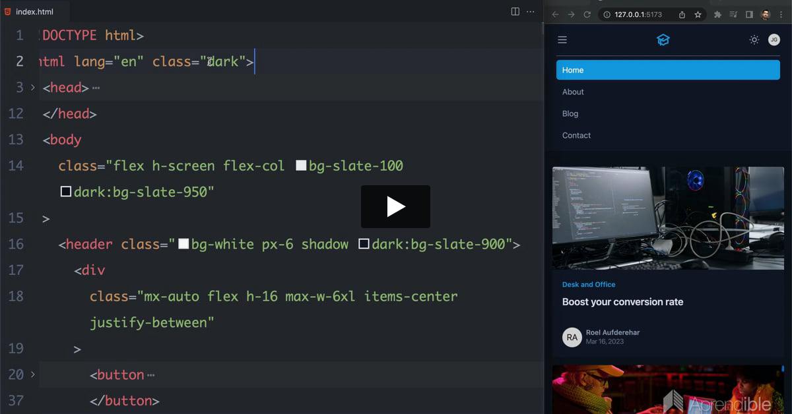Viewport: 792px width, 414px height.
Task: Click the second article thumbnail with people
Action: [668, 390]
